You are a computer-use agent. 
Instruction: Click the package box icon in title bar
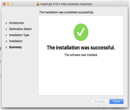pyautogui.click(x=38, y=4)
